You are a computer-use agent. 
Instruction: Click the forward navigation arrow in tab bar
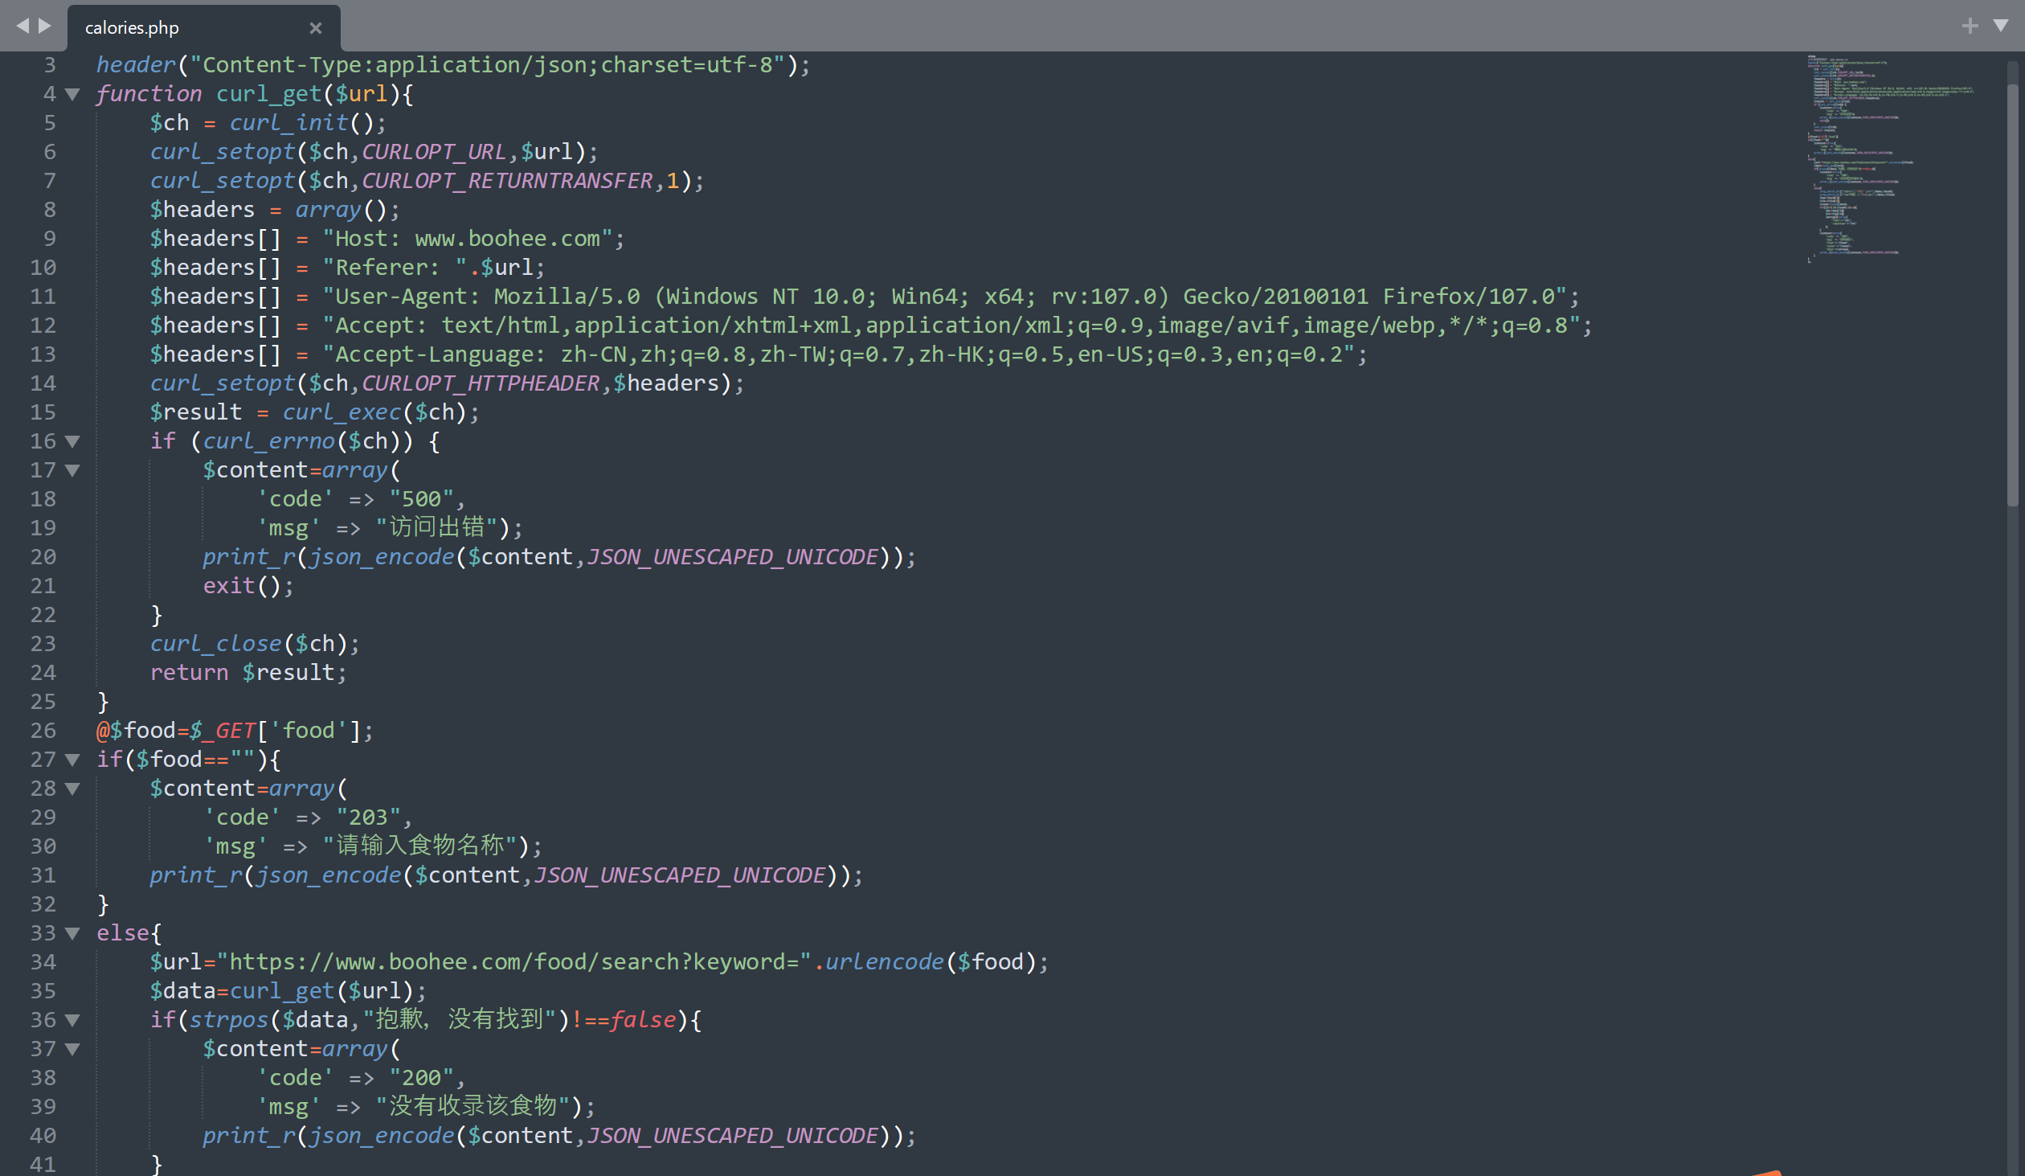tap(46, 26)
